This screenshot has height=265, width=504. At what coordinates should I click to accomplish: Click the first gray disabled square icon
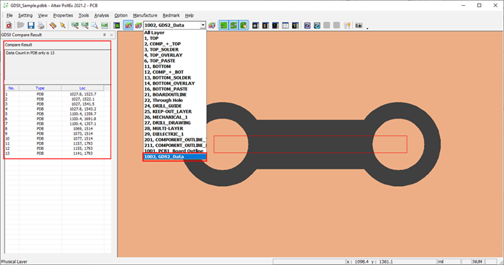[x=327, y=25]
